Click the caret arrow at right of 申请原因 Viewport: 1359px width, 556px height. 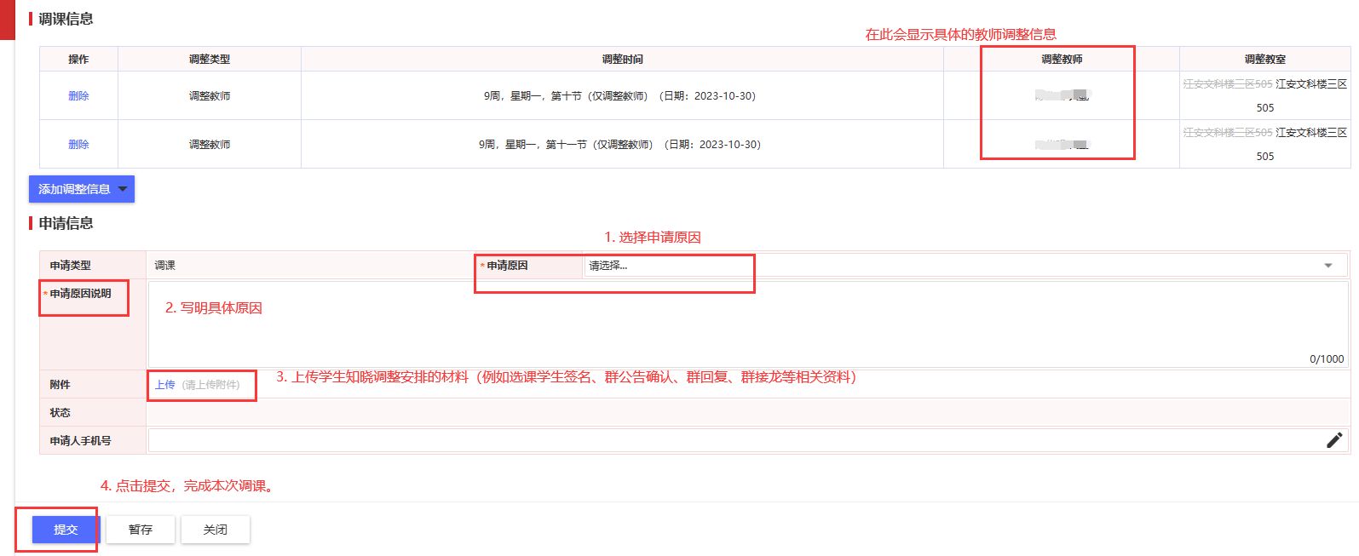[1327, 266]
